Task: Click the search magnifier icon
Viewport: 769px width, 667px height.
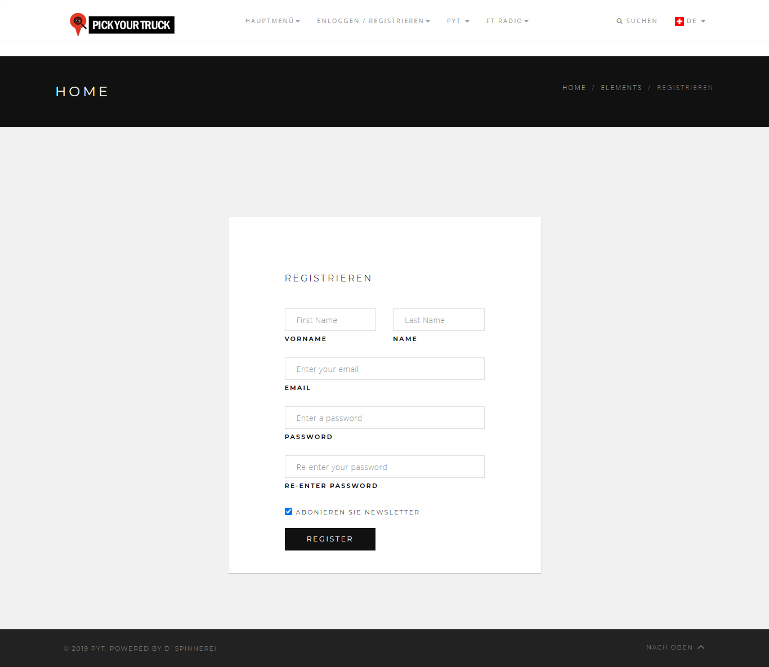Action: pyautogui.click(x=619, y=21)
